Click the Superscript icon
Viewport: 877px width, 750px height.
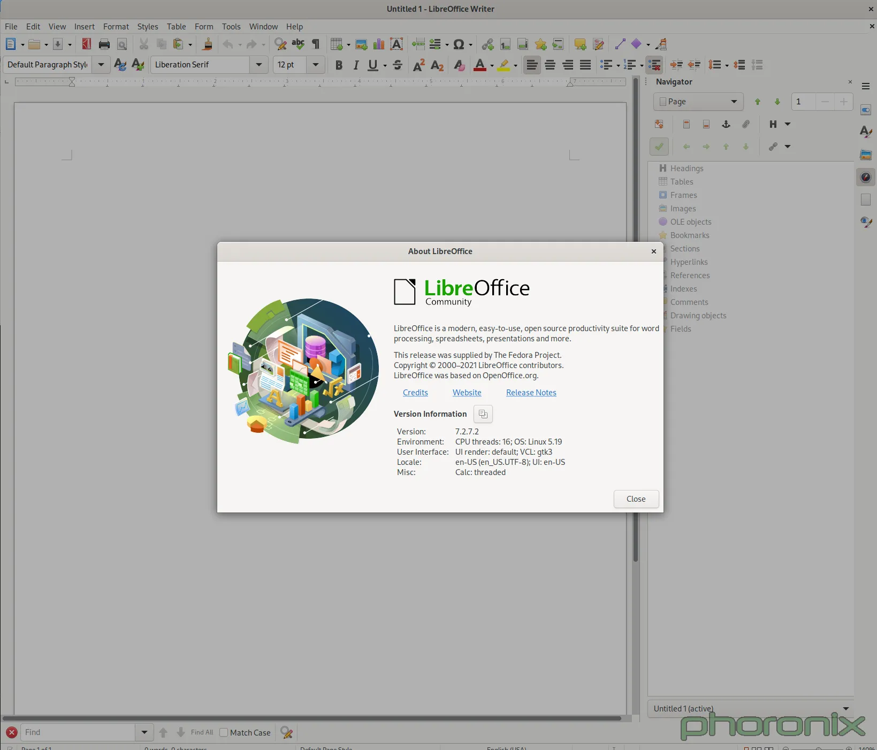pos(419,65)
